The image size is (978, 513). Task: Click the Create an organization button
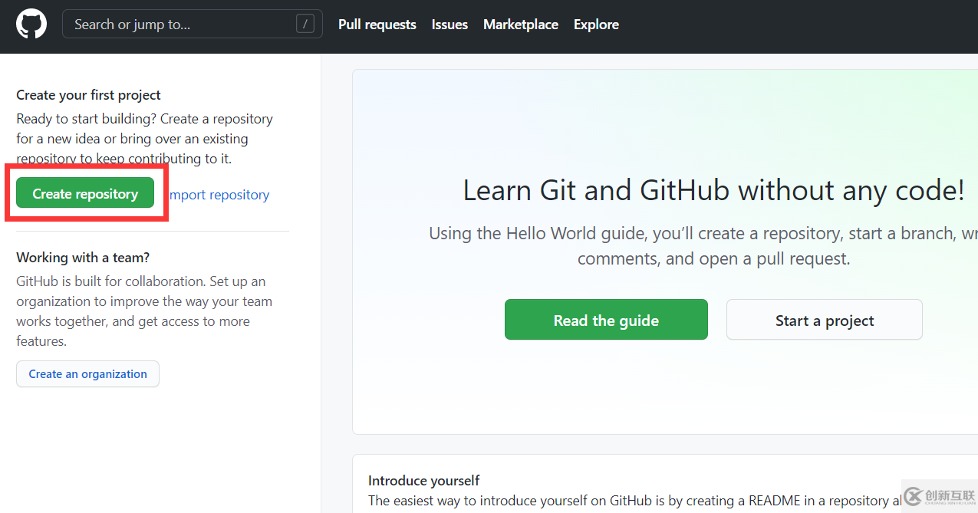click(x=87, y=374)
